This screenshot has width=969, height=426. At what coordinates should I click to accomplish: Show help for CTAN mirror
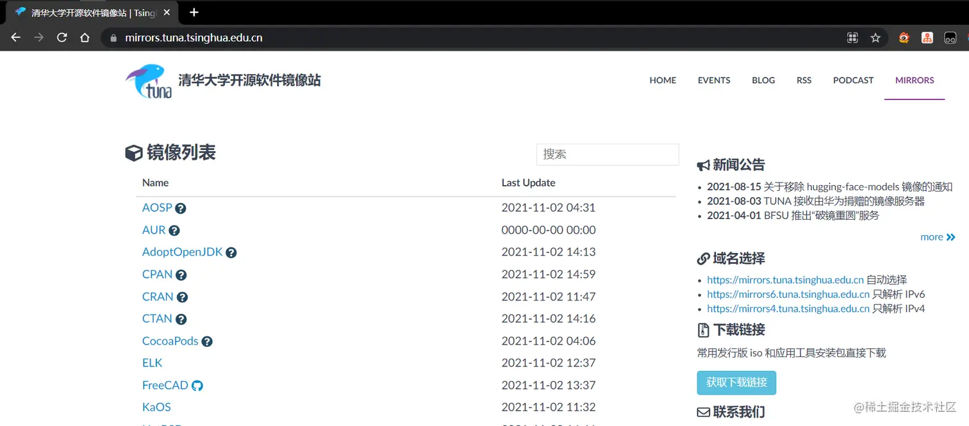[x=181, y=319]
